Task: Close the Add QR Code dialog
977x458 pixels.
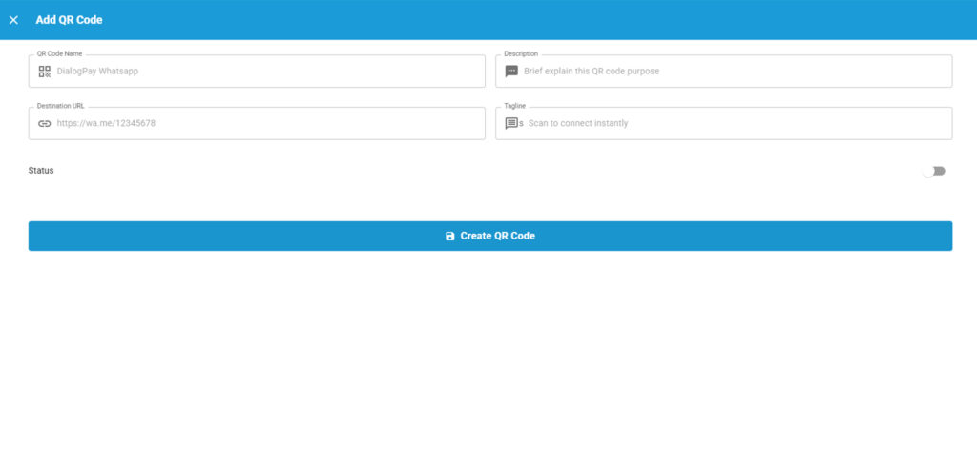Action: pyautogui.click(x=13, y=20)
